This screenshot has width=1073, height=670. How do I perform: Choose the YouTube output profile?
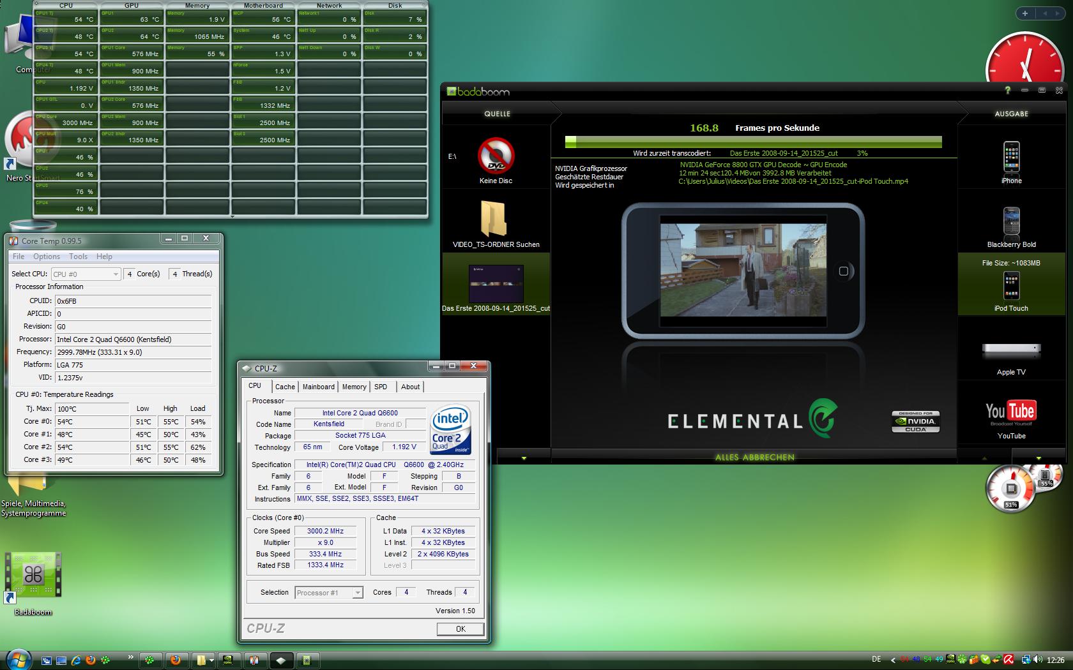(1011, 413)
